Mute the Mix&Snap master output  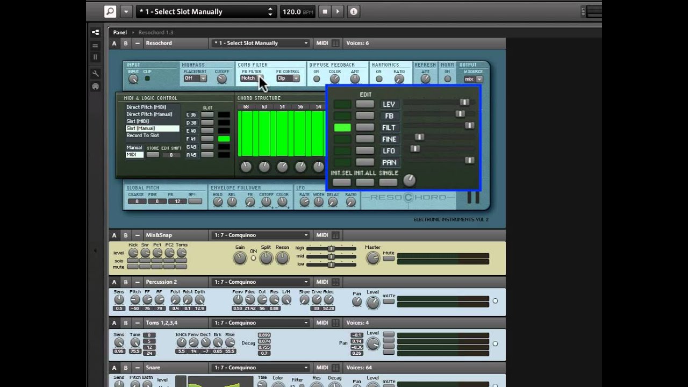coord(389,259)
